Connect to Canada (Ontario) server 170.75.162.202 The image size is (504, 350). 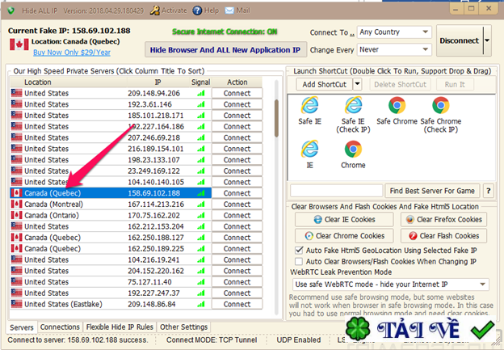tap(237, 215)
